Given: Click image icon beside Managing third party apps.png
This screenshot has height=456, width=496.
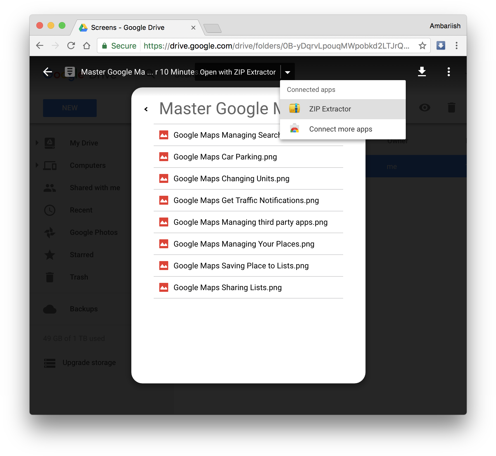Looking at the screenshot, I should click(x=164, y=222).
